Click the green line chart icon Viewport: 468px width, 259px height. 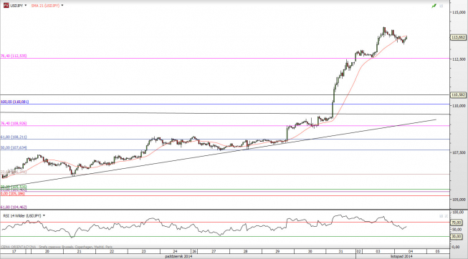tap(434, 6)
